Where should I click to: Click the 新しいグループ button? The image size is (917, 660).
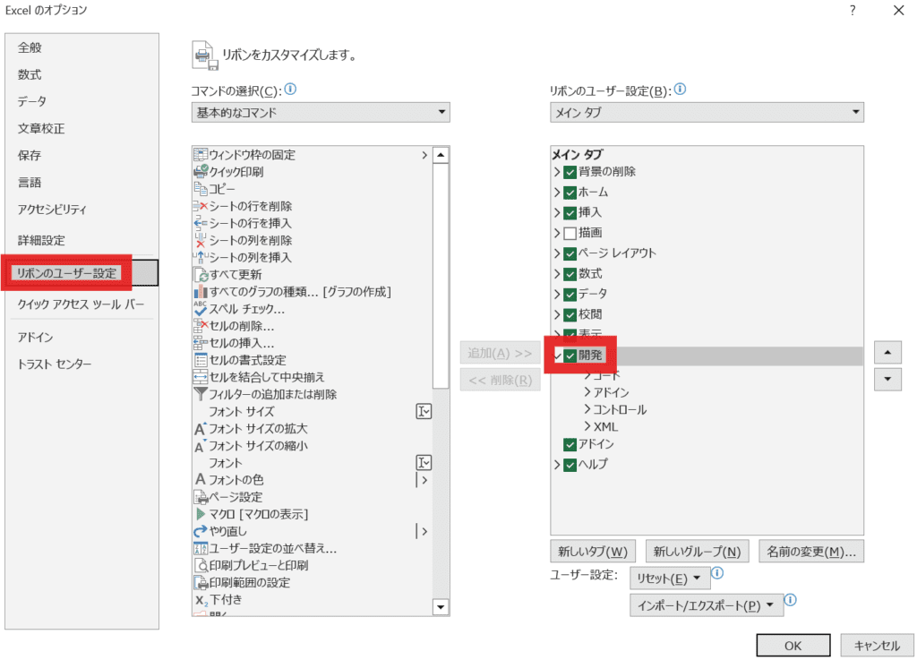pos(697,552)
